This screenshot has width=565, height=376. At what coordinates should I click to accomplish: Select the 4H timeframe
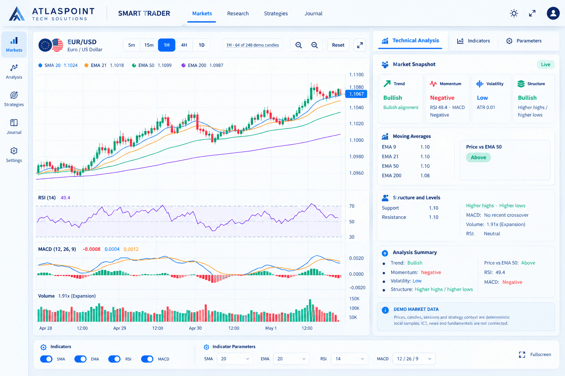pyautogui.click(x=184, y=45)
